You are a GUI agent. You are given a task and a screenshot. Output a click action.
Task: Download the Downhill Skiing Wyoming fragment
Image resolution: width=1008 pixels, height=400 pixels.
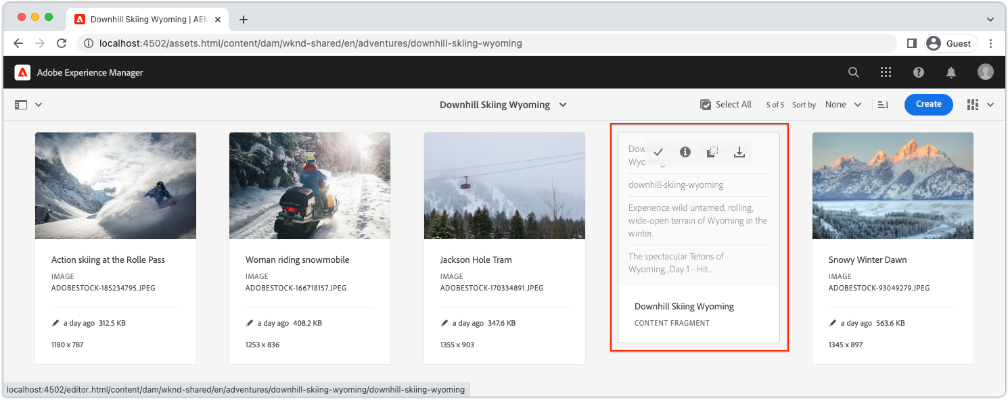point(739,153)
